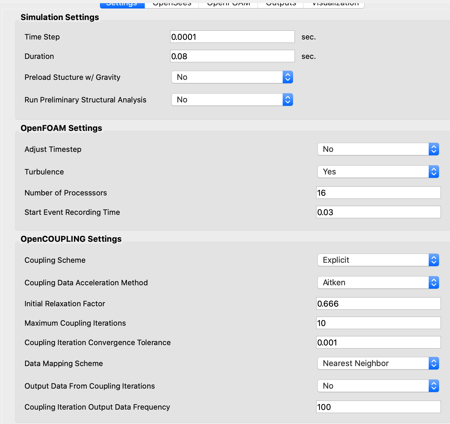The height and width of the screenshot is (424, 450).
Task: Click the OpenCOUPLING Settings heading
Action: (71, 239)
